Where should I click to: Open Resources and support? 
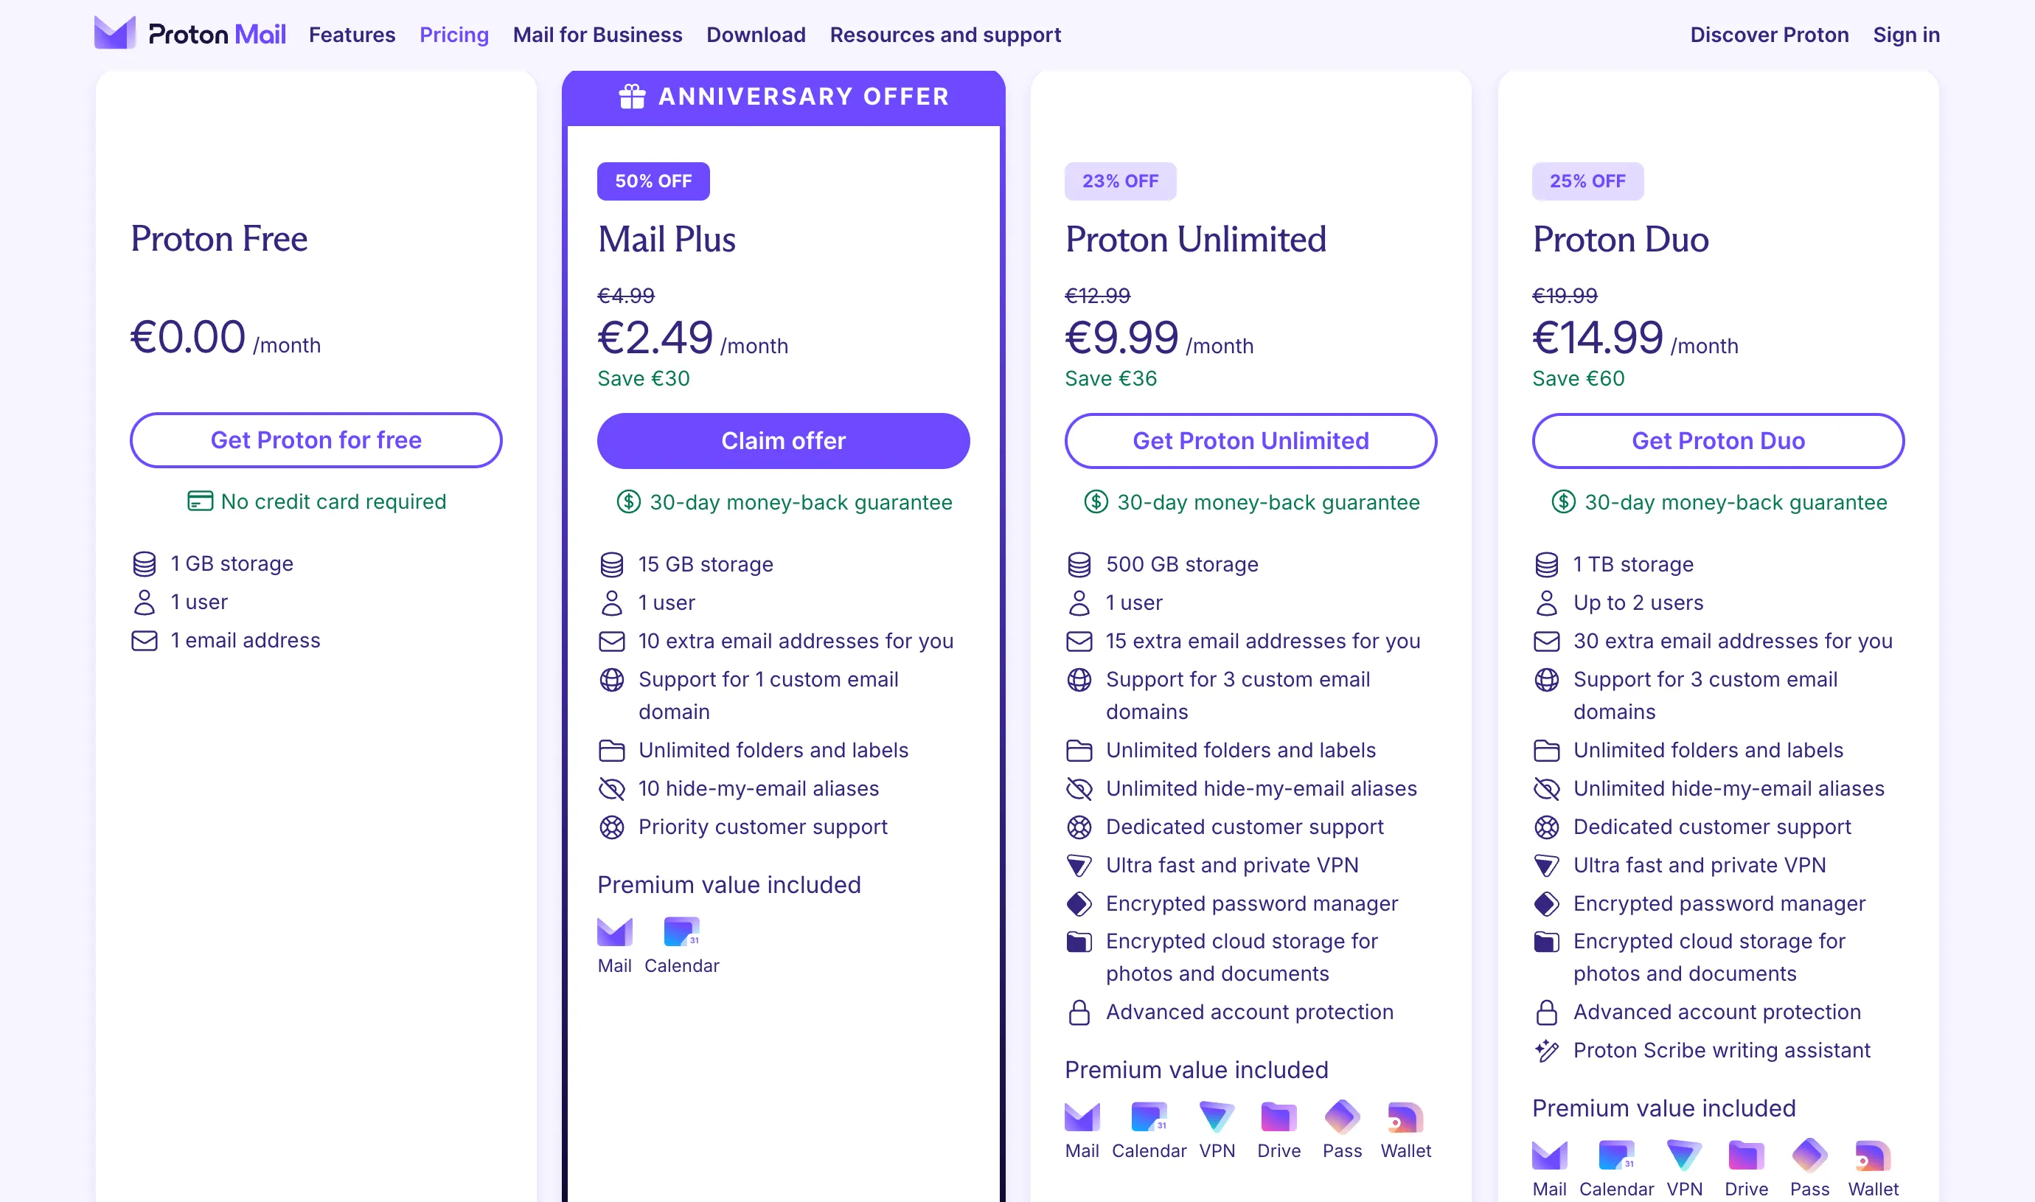[945, 34]
